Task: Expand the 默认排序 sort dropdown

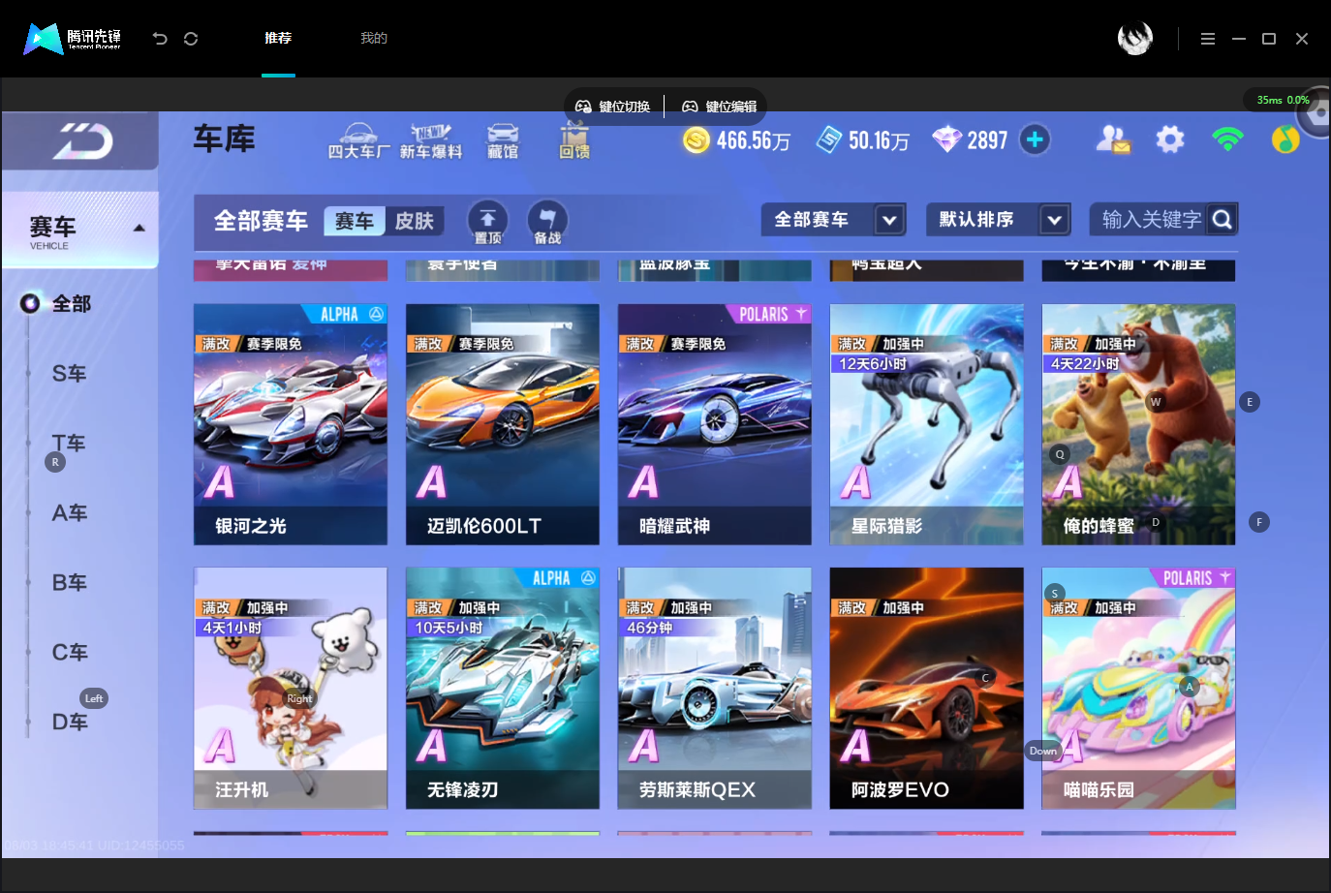Action: tap(999, 220)
